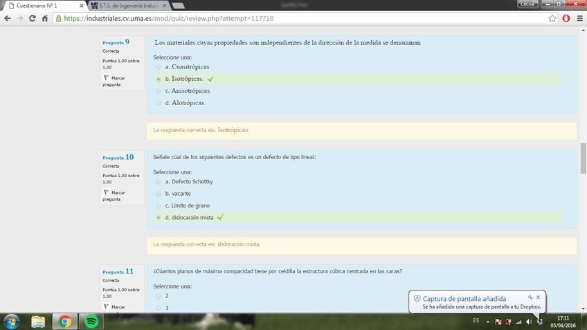Flag Pregunta 11 with Marcar pregunta
This screenshot has width=587, height=330.
click(x=114, y=306)
